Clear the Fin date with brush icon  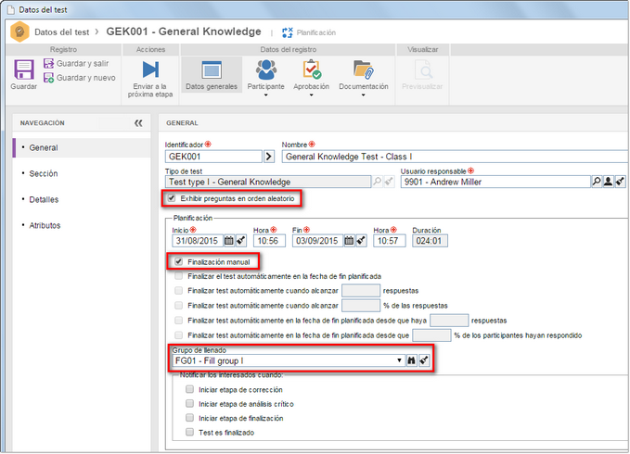pos(361,241)
